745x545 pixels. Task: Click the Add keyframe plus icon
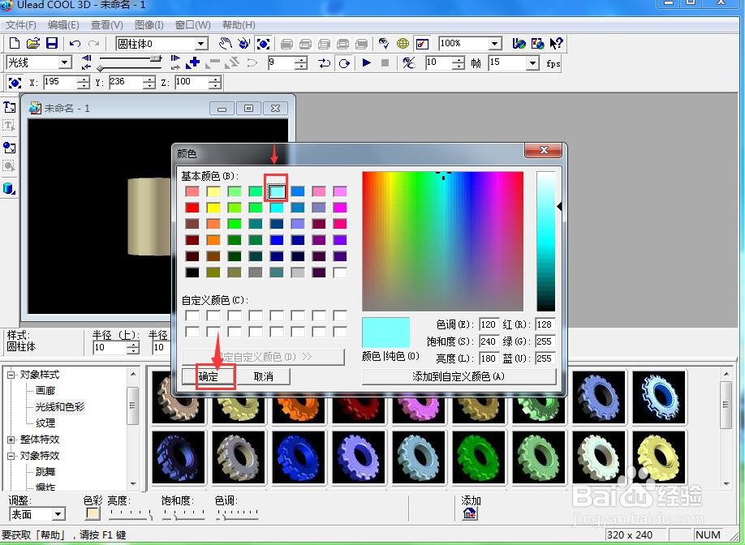click(193, 62)
